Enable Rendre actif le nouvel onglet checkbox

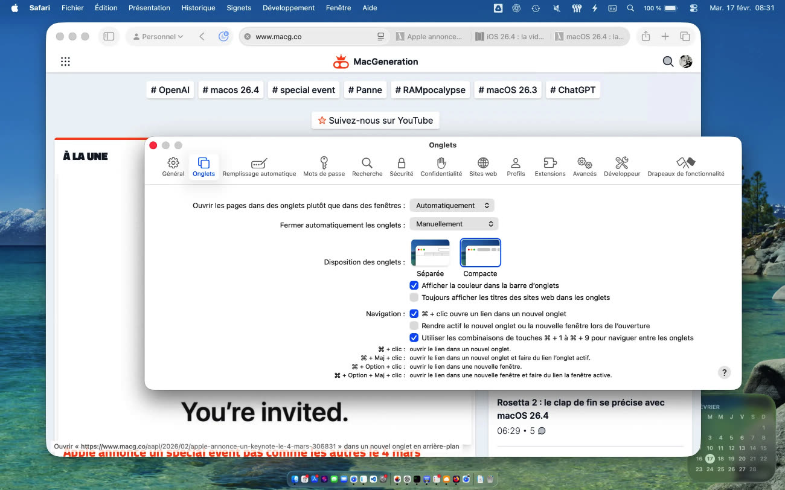[x=414, y=326]
